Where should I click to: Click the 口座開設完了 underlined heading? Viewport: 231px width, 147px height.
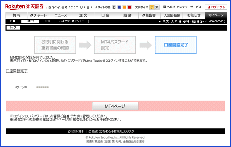tap(16, 71)
